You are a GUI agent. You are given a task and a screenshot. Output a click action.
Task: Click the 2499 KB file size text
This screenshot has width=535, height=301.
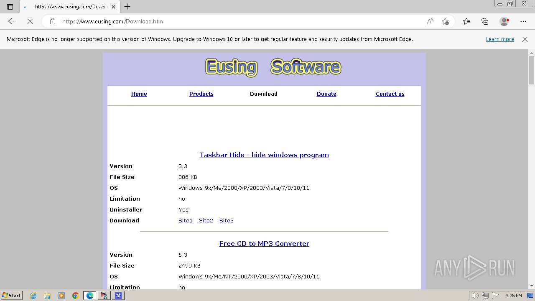(x=189, y=265)
